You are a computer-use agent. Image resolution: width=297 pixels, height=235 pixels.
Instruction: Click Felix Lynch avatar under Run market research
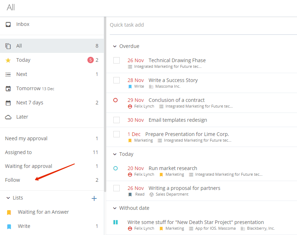point(130,175)
